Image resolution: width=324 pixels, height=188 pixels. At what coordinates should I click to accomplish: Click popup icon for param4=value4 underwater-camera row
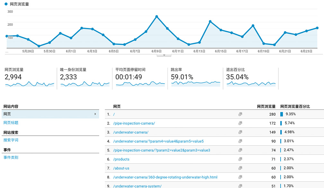240,141
